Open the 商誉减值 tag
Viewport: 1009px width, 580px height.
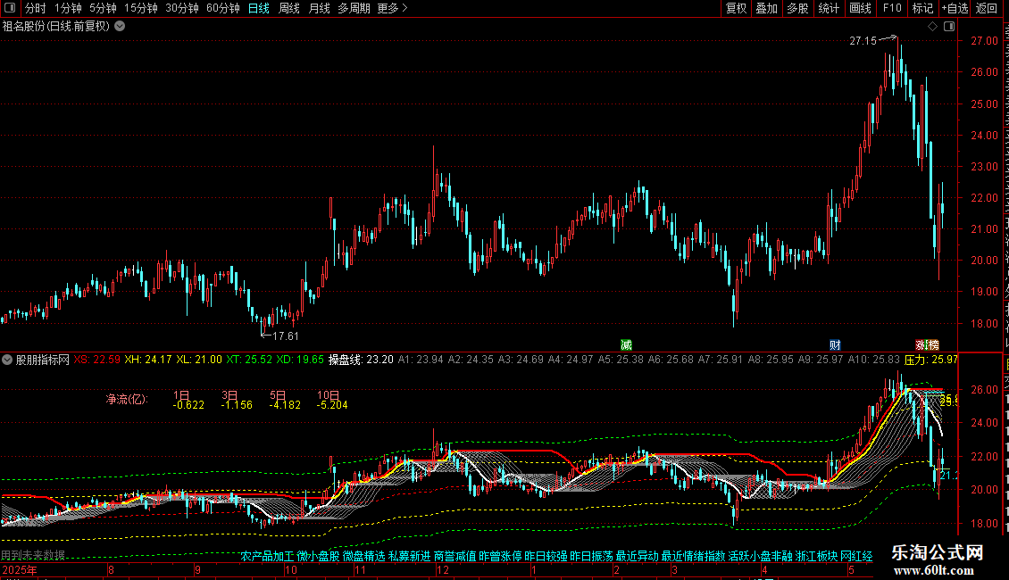coord(455,556)
